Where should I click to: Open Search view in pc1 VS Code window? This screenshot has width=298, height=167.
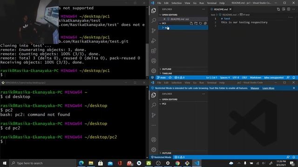click(154, 20)
